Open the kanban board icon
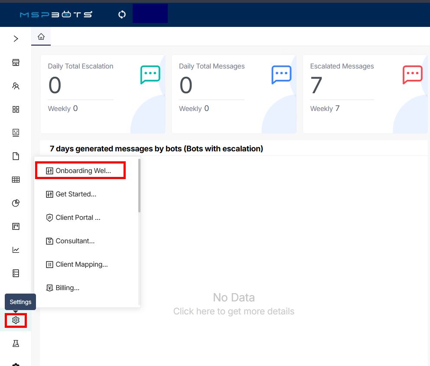Screen dimensions: 430x366 click(16, 226)
